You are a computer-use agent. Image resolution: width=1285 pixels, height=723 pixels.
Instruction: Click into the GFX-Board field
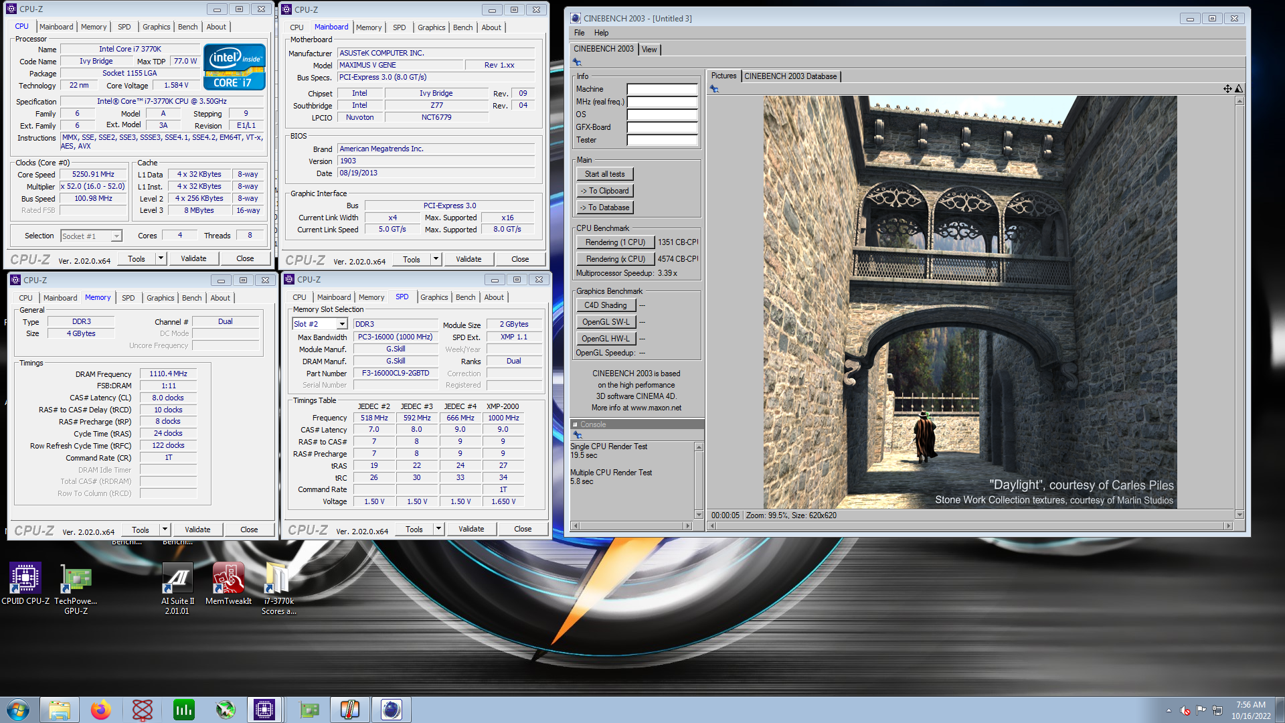tap(662, 127)
